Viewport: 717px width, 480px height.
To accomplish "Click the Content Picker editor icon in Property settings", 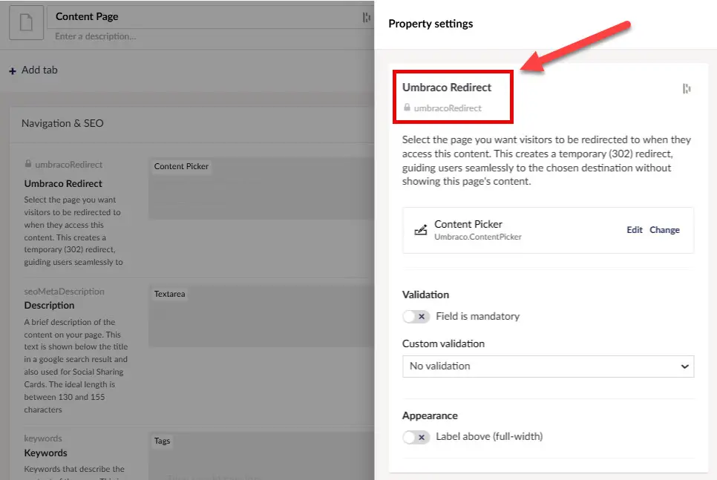I will coord(421,229).
